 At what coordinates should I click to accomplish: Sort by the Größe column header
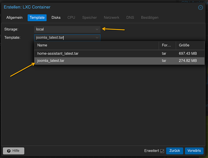click(190, 45)
